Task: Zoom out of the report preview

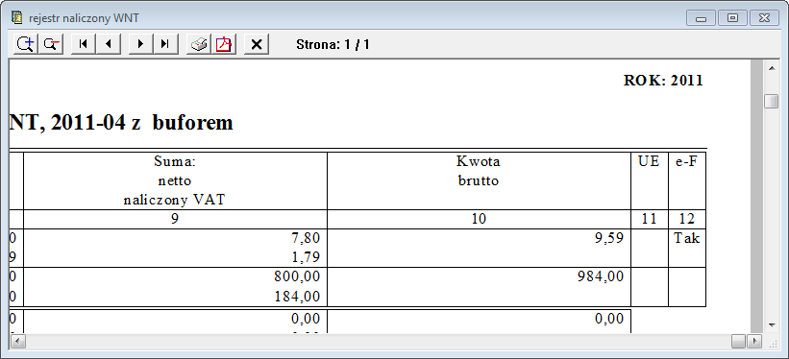Action: click(x=51, y=44)
